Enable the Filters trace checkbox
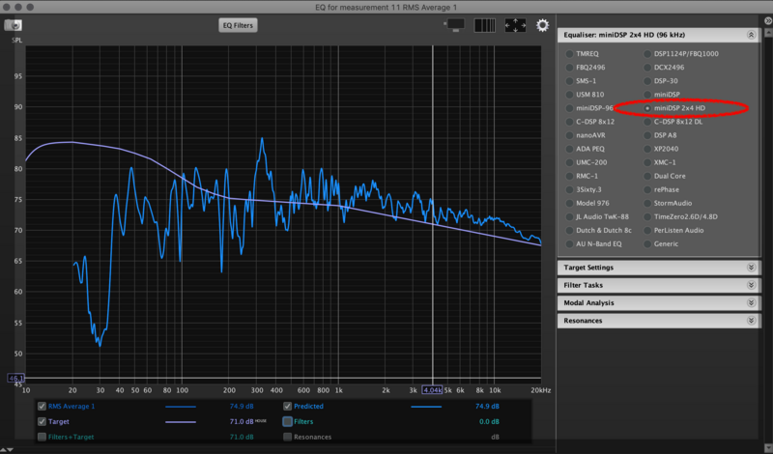 (x=288, y=422)
